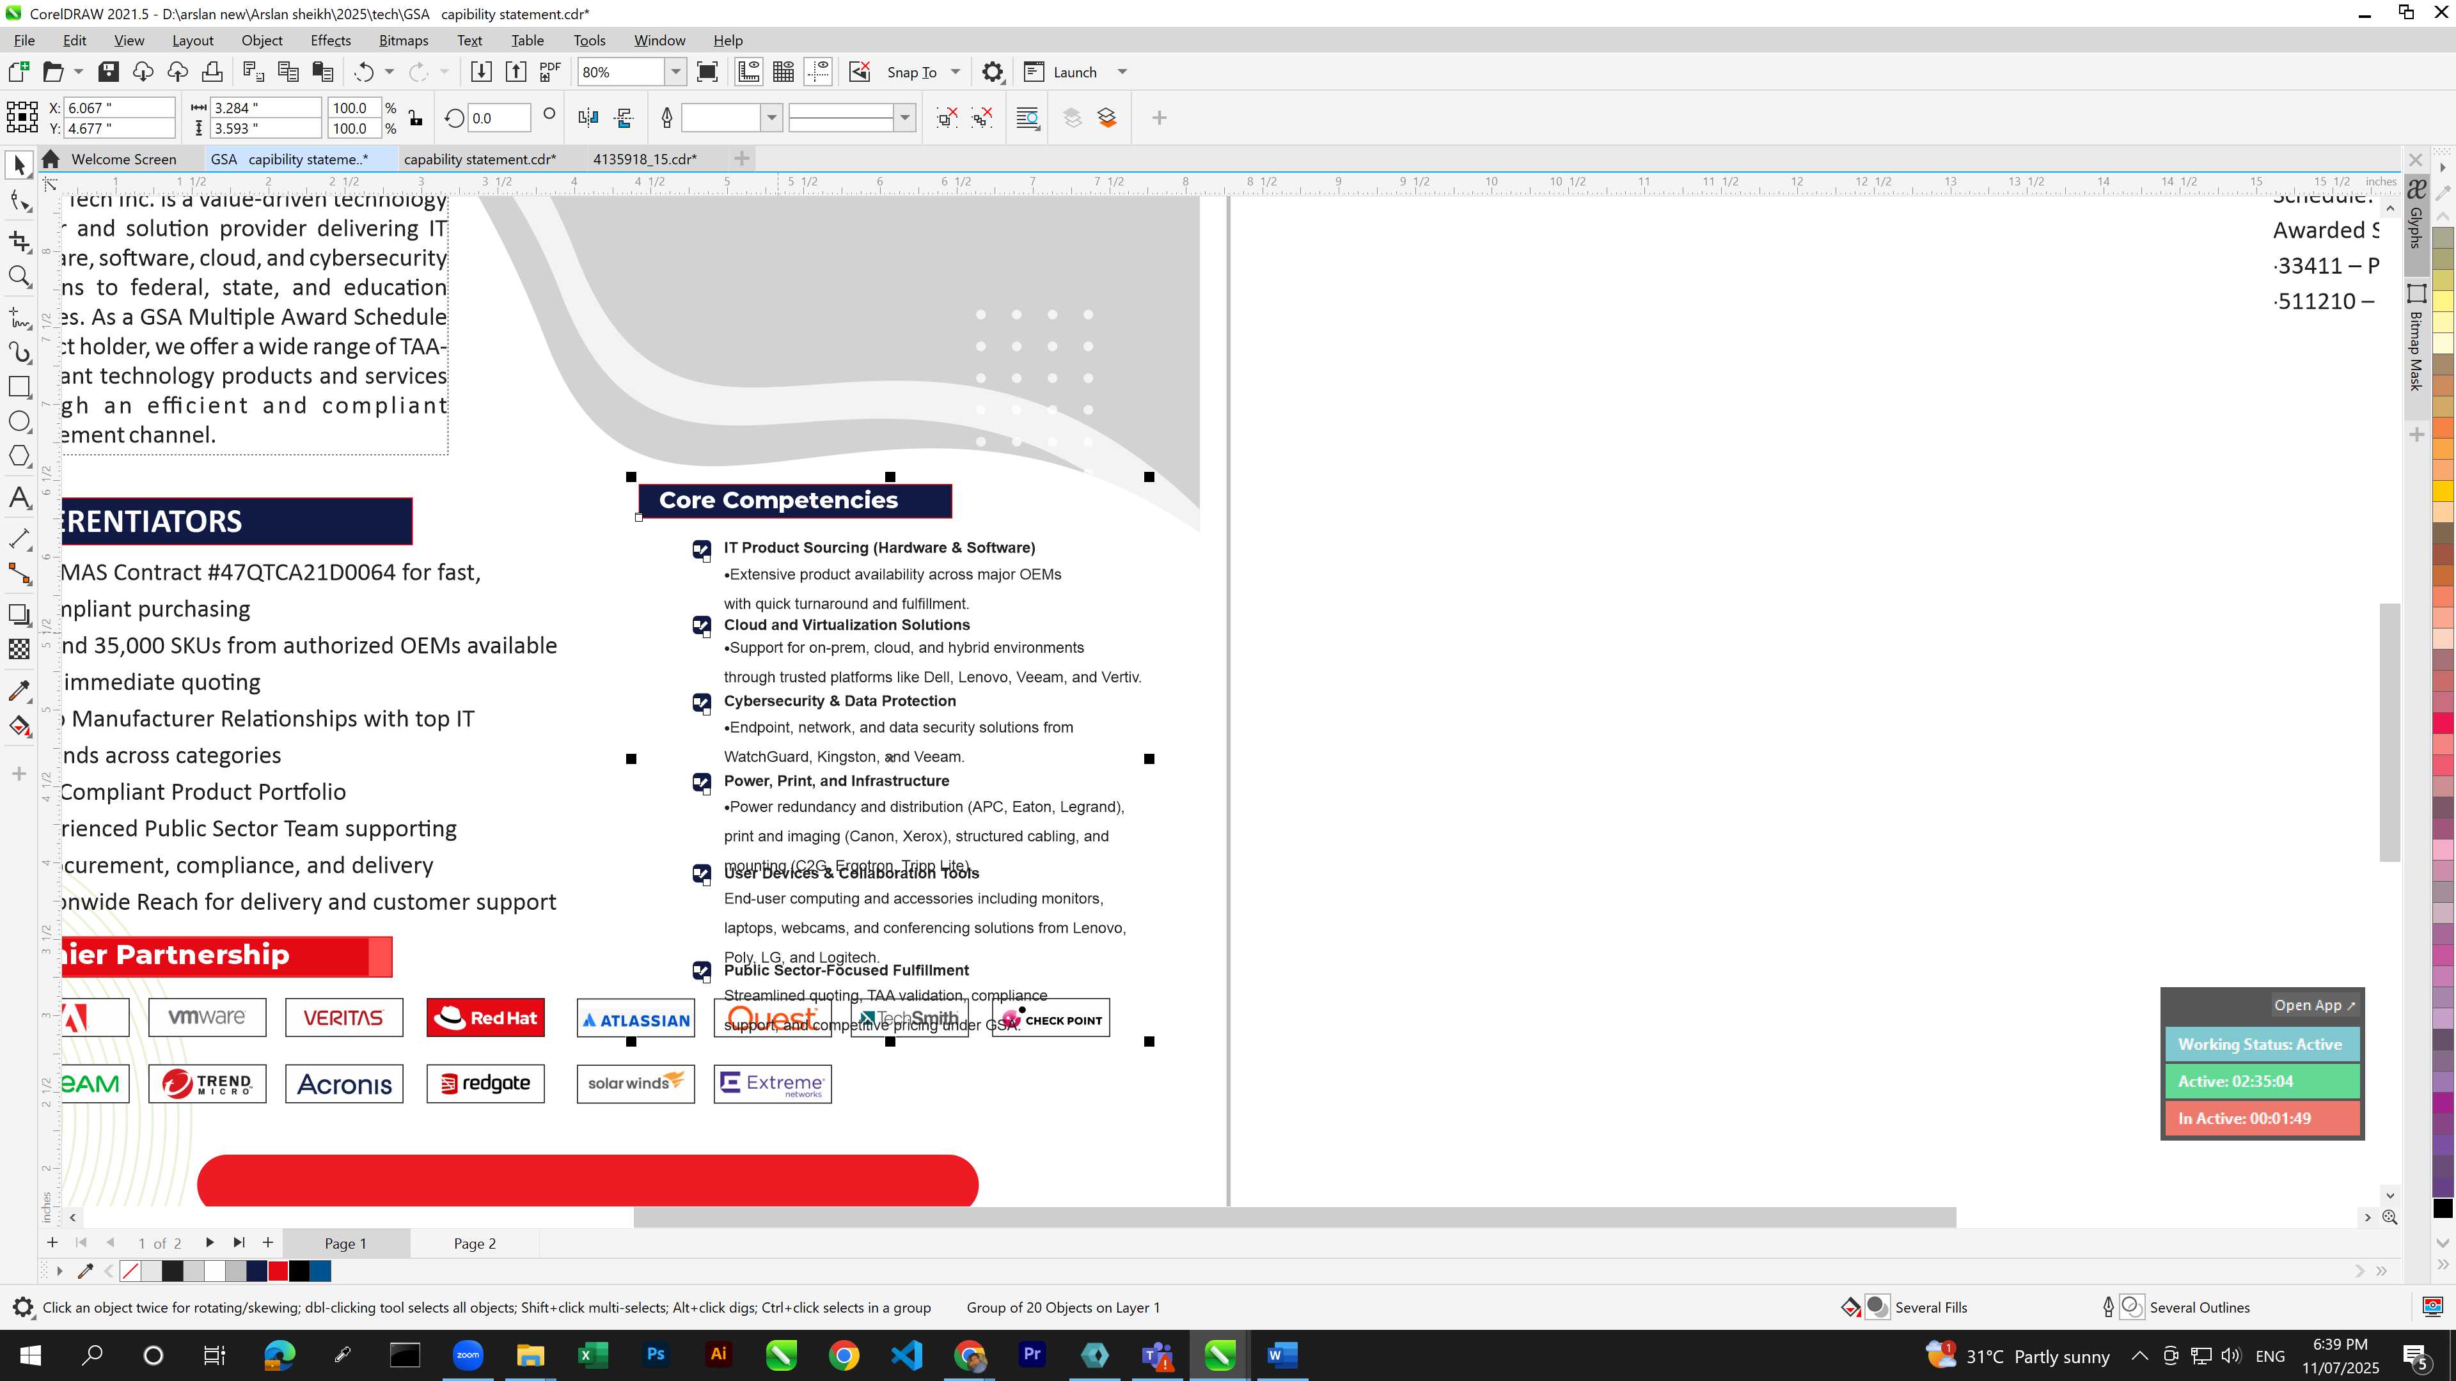Expand the Snap To dropdown
This screenshot has width=2456, height=1381.
(956, 72)
